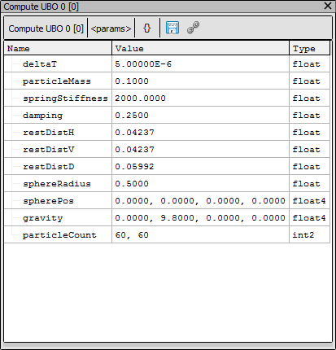
Task: Click the chain link icon in toolbar
Action: click(x=194, y=28)
